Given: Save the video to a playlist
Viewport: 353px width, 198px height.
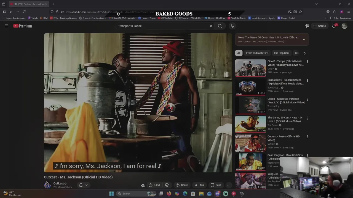Looking at the screenshot, I should (x=216, y=185).
